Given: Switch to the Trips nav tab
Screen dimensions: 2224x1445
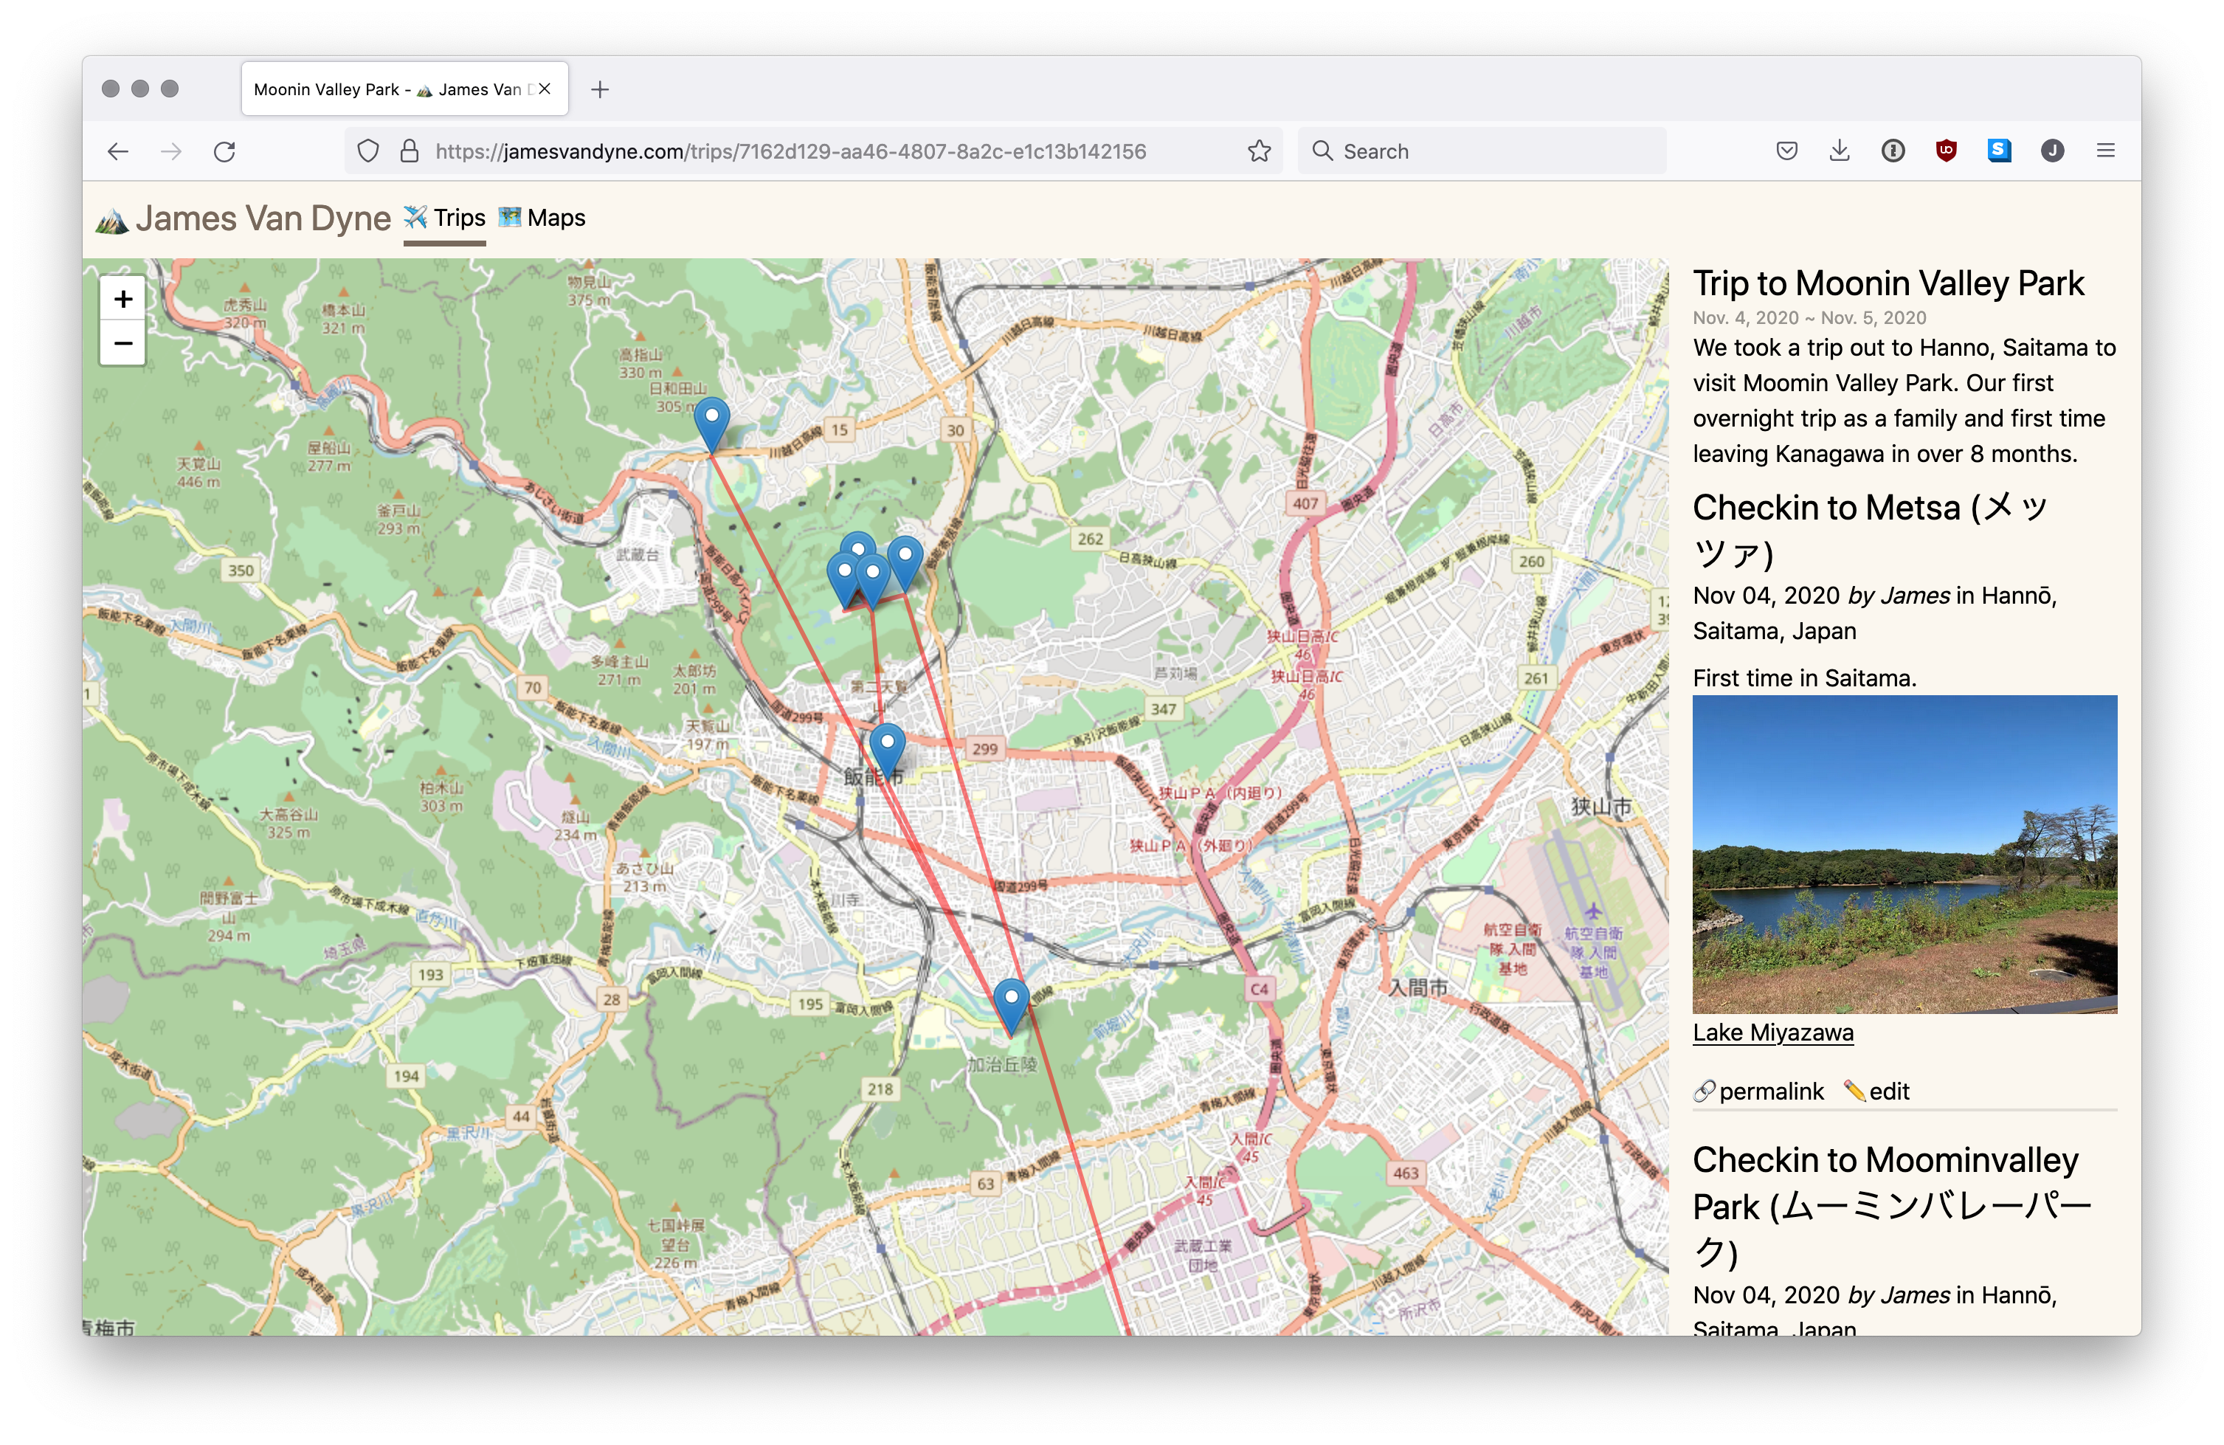Looking at the screenshot, I should 445,218.
